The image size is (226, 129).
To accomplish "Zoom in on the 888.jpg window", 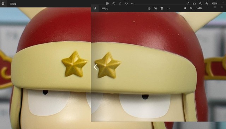I will tap(191, 8).
